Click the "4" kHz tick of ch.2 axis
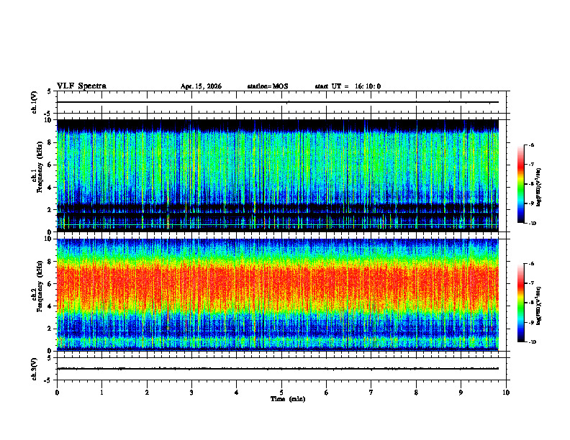 click(x=50, y=306)
